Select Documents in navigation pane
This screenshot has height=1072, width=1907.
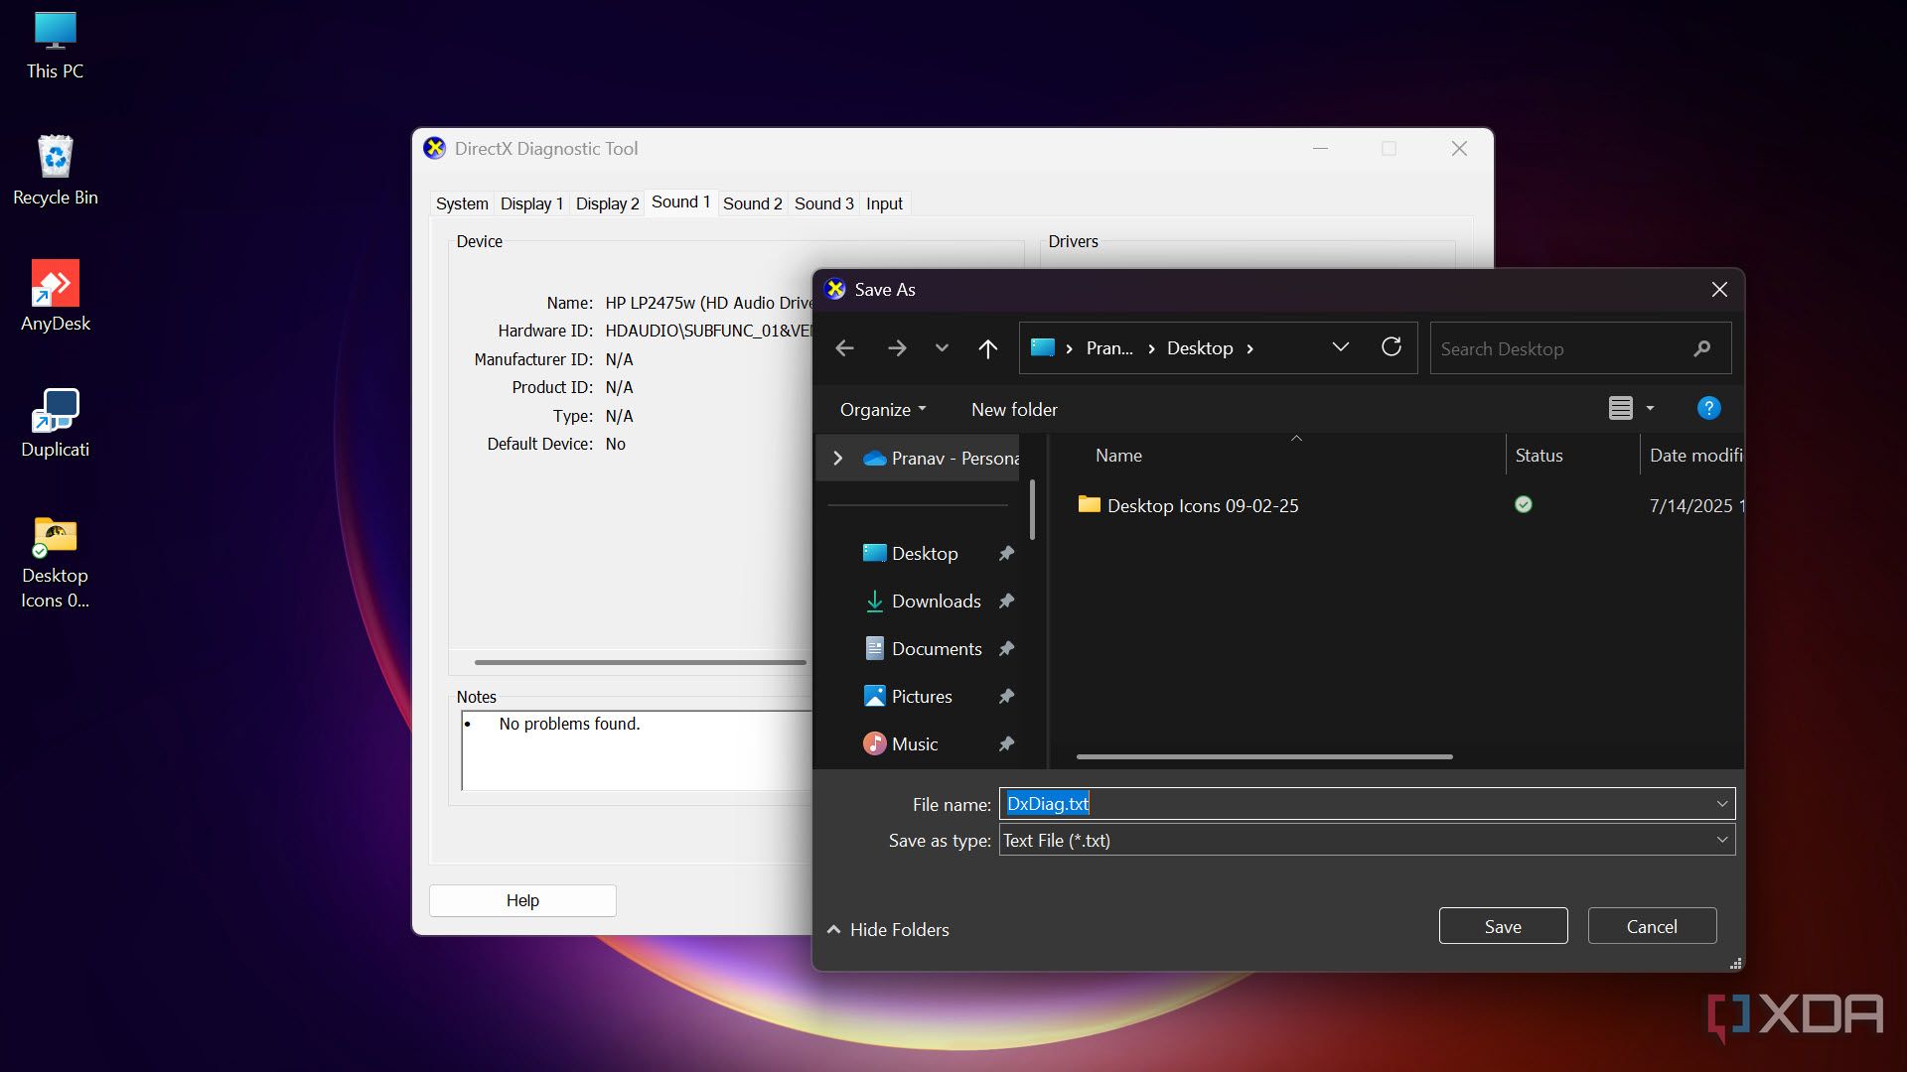[923, 648]
